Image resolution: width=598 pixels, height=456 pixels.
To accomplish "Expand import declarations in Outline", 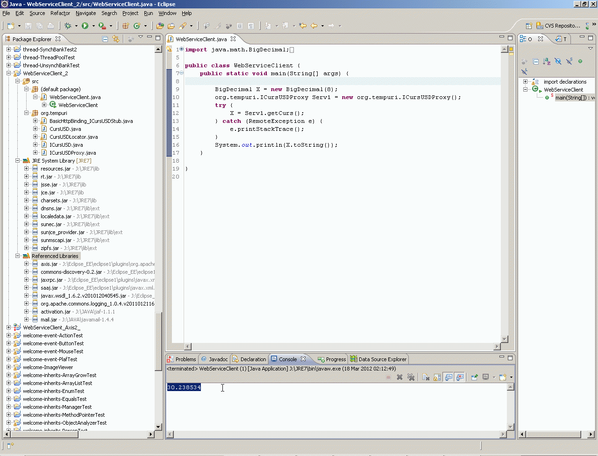I will (x=525, y=82).
